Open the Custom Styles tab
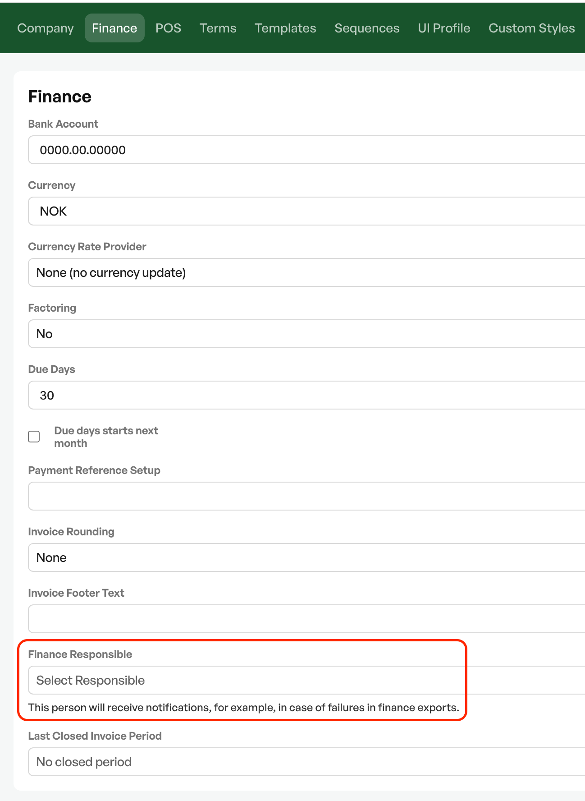The image size is (585, 801). [x=532, y=28]
